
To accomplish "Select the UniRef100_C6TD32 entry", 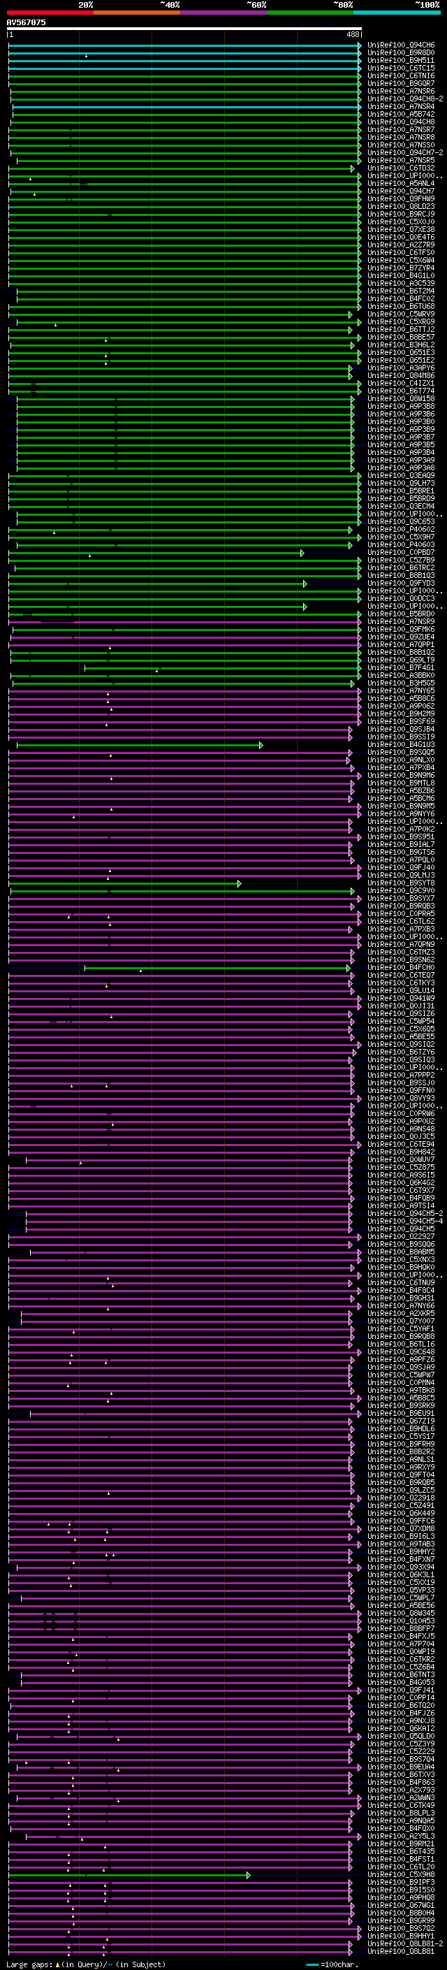I will coord(401,168).
